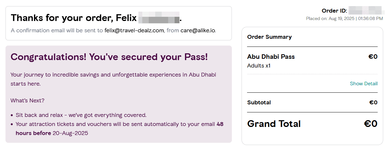Click the 20-Aug-2025 date
This screenshot has height=146, width=389.
[x=70, y=133]
